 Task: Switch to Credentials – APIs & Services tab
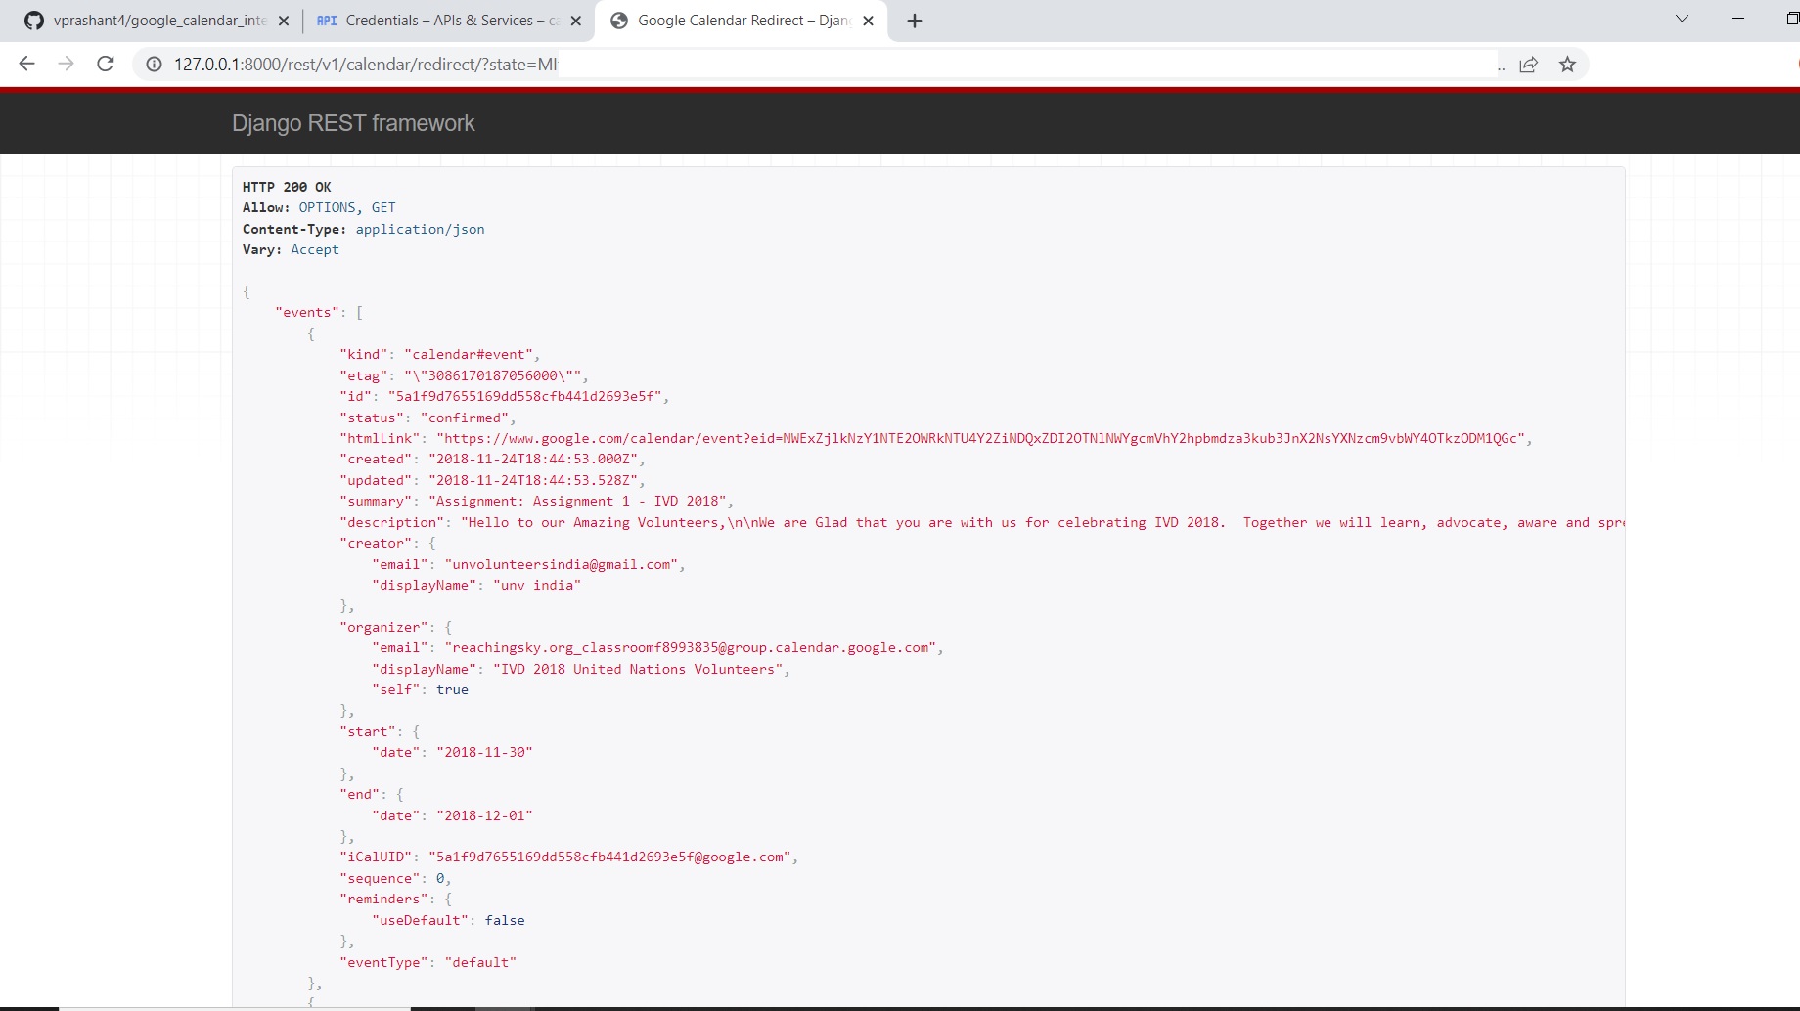pyautogui.click(x=448, y=21)
